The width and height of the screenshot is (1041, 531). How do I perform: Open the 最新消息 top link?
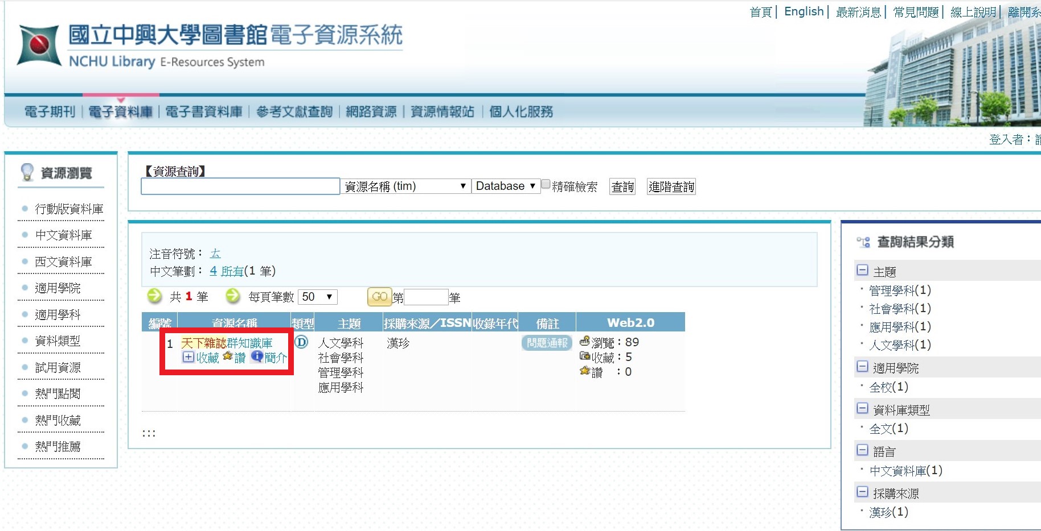click(x=858, y=12)
